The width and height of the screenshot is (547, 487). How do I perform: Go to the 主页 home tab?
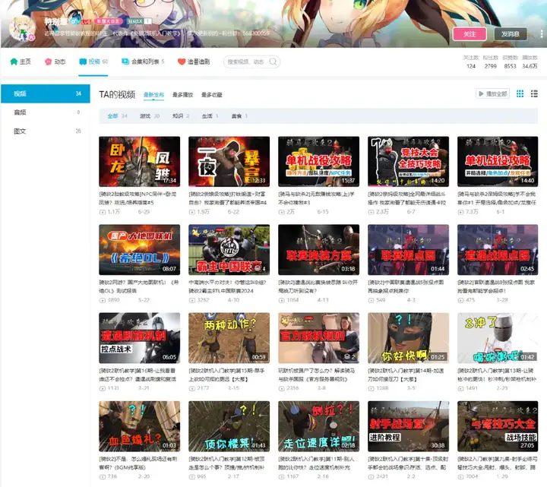pos(21,62)
